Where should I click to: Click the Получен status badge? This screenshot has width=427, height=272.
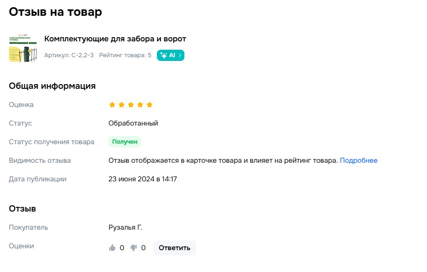tap(125, 142)
